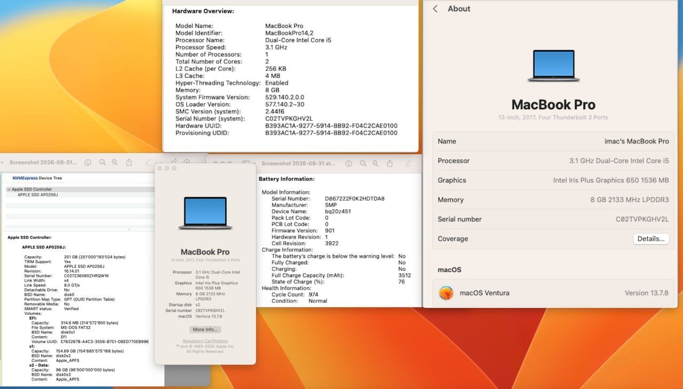Zoom in on the left Preview window

(115, 163)
